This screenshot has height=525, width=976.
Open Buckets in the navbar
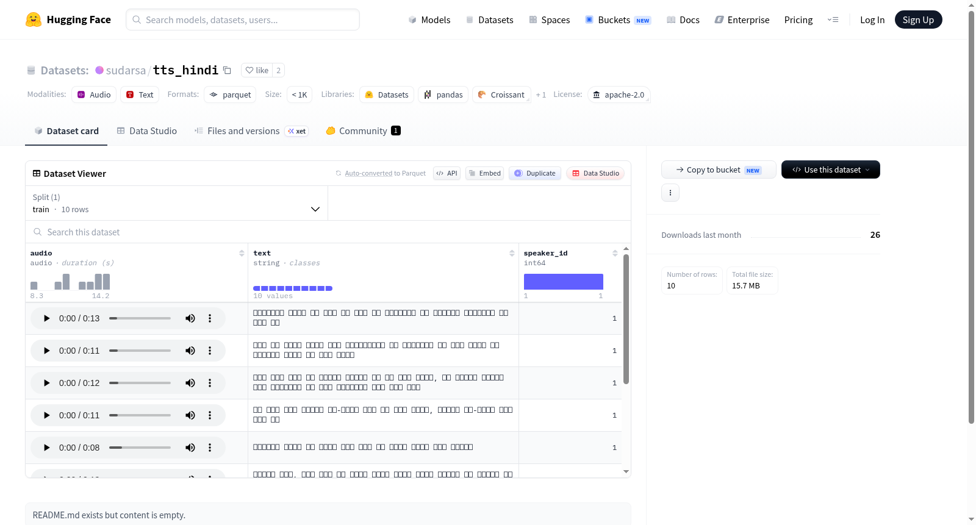click(x=618, y=20)
